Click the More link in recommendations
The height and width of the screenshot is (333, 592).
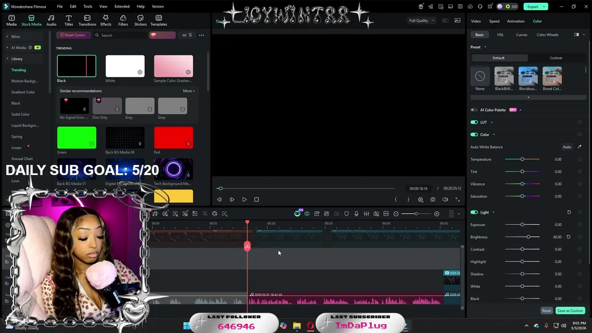(x=189, y=91)
